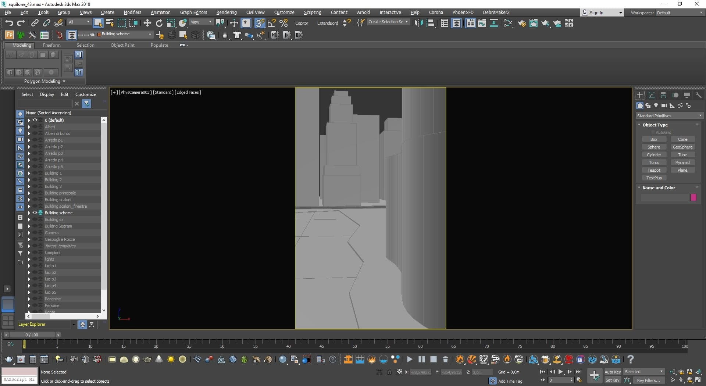This screenshot has height=386, width=706.
Task: Switch to the Object Paint ribbon tab
Action: point(122,45)
